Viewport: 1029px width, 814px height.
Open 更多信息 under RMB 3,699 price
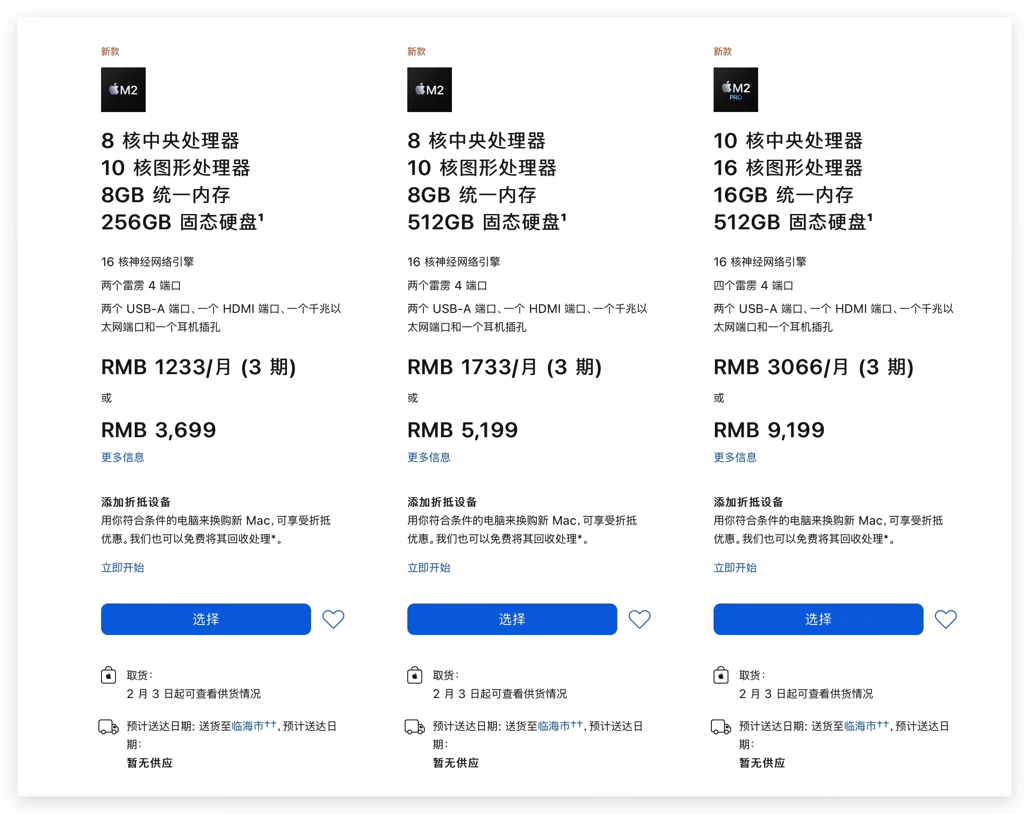(122, 457)
